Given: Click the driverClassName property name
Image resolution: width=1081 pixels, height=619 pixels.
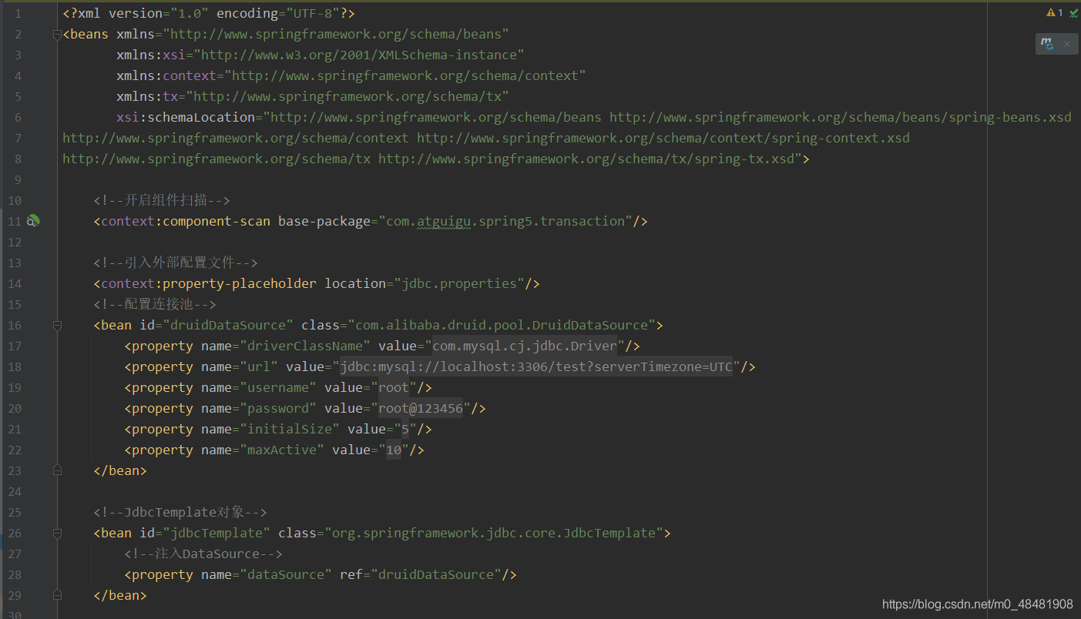Looking at the screenshot, I should [x=305, y=346].
